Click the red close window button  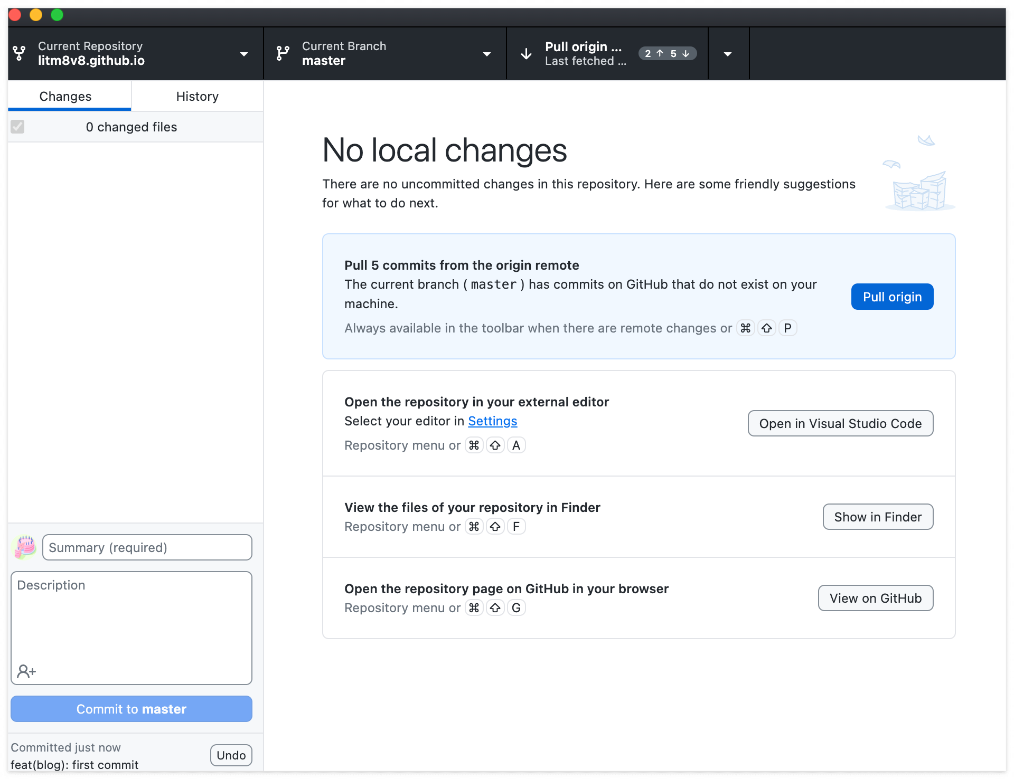click(x=15, y=15)
